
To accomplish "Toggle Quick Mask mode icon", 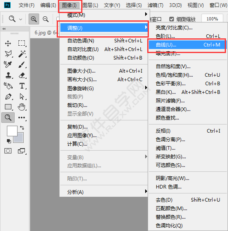I will (x=8, y=151).
